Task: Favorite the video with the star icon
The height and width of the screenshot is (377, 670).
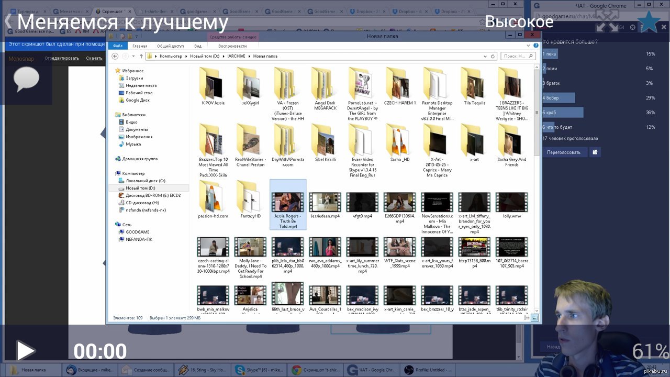Action: click(x=650, y=21)
